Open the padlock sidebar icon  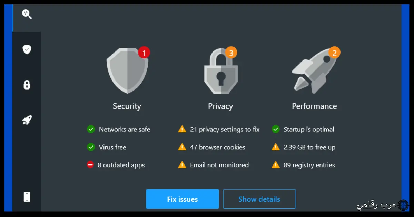pyautogui.click(x=27, y=85)
